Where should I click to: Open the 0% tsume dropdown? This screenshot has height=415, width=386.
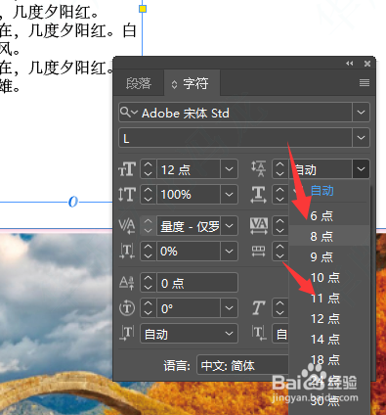coord(229,251)
